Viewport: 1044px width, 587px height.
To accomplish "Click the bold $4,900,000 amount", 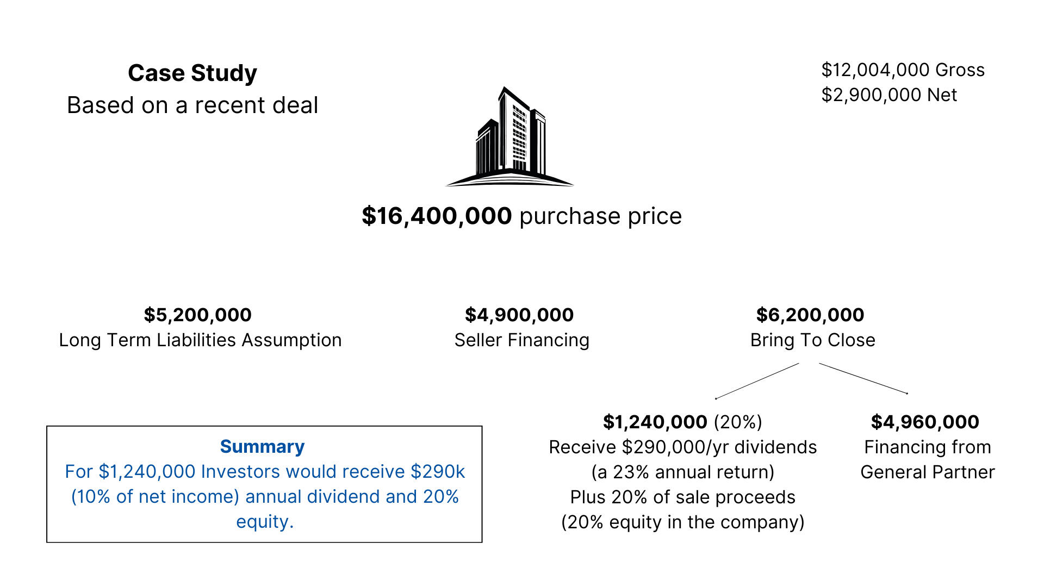I will coord(519,315).
